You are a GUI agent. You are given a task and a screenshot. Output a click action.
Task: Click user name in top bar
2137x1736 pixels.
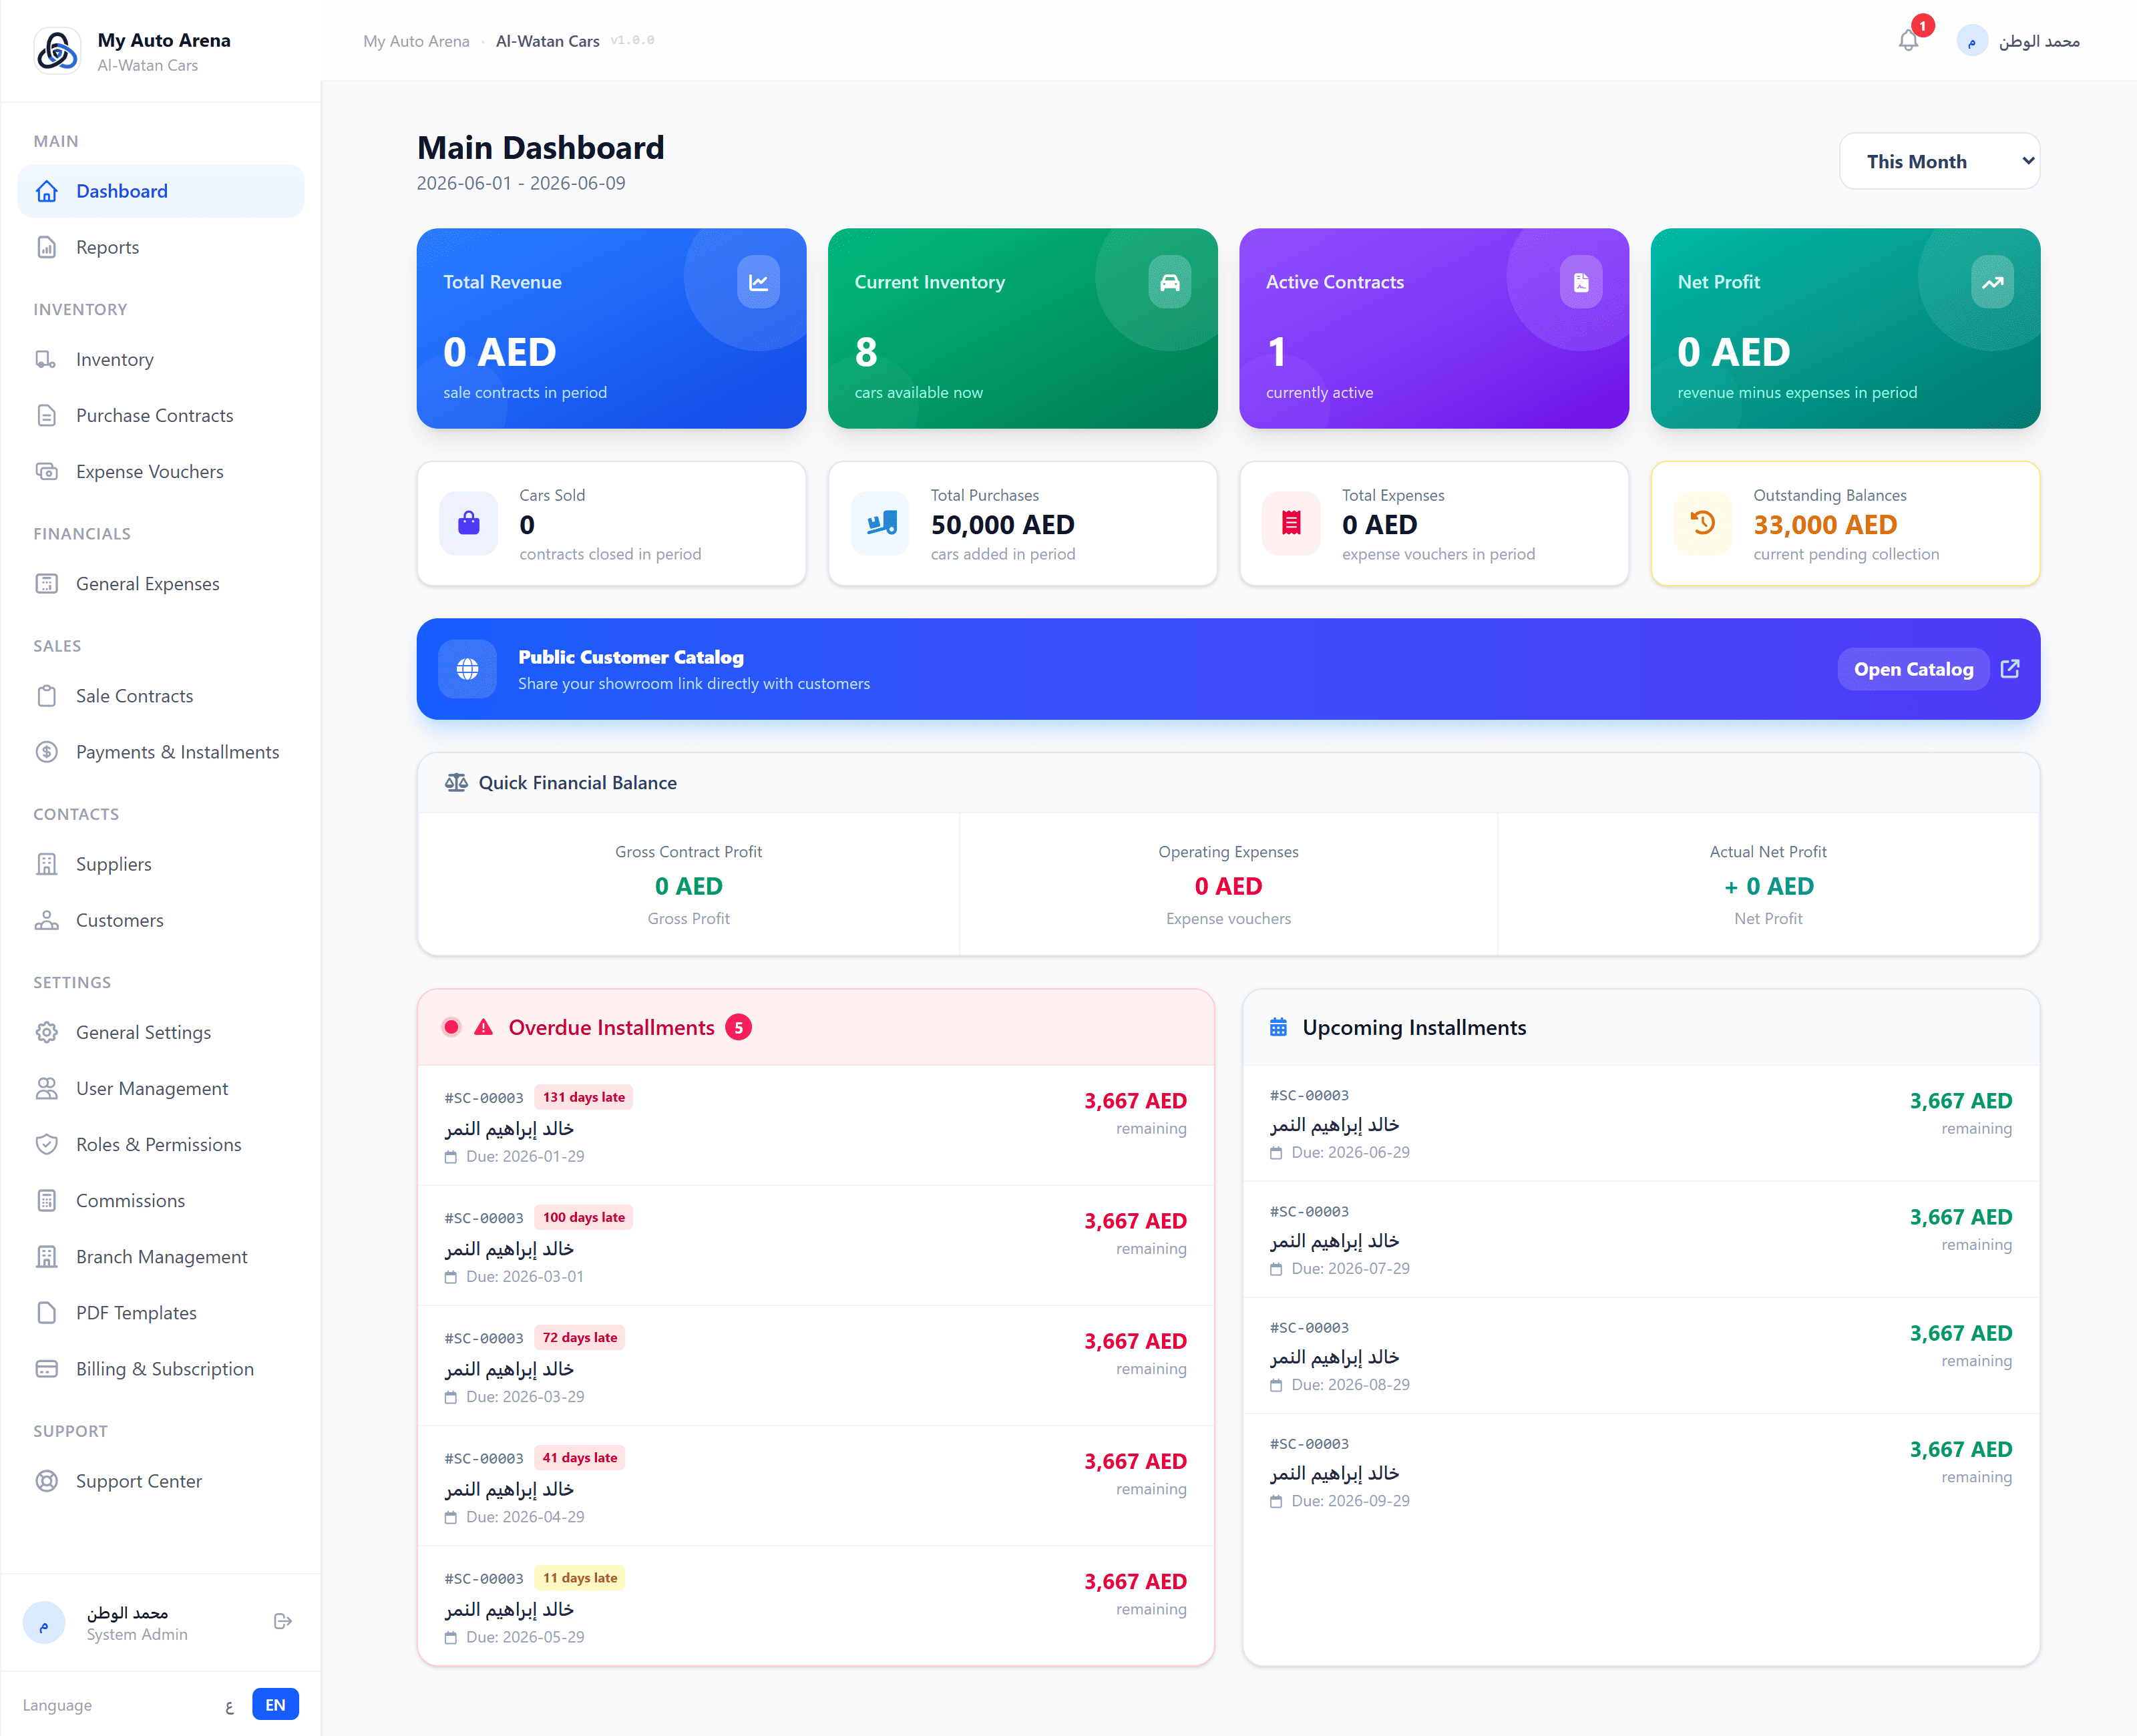2039,41
